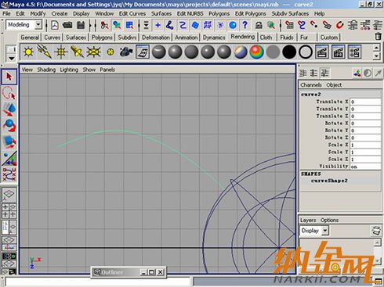Click the first gray Blinn sphere
The height and width of the screenshot is (287, 384).
pyautogui.click(x=159, y=52)
